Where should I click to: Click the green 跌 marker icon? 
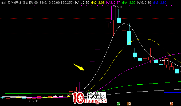tap(119, 104)
